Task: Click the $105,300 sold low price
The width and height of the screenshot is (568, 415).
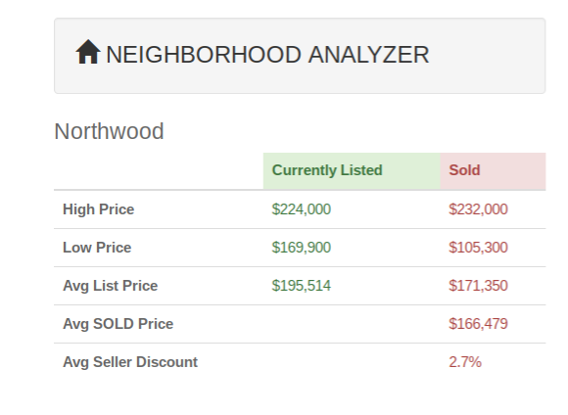Action: [478, 248]
